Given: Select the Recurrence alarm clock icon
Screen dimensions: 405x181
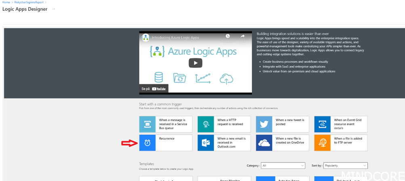Looking at the screenshot, I should 147,143.
